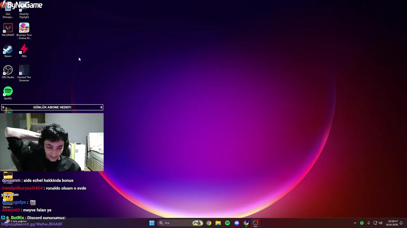Open Discord from the taskbar
The height and width of the screenshot is (228, 407).
(237, 223)
